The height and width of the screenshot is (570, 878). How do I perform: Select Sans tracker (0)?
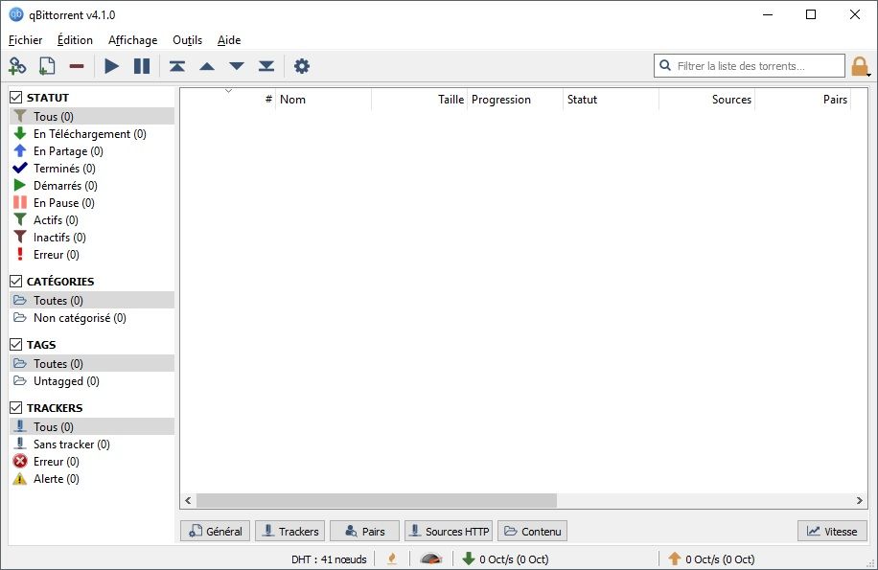point(92,445)
